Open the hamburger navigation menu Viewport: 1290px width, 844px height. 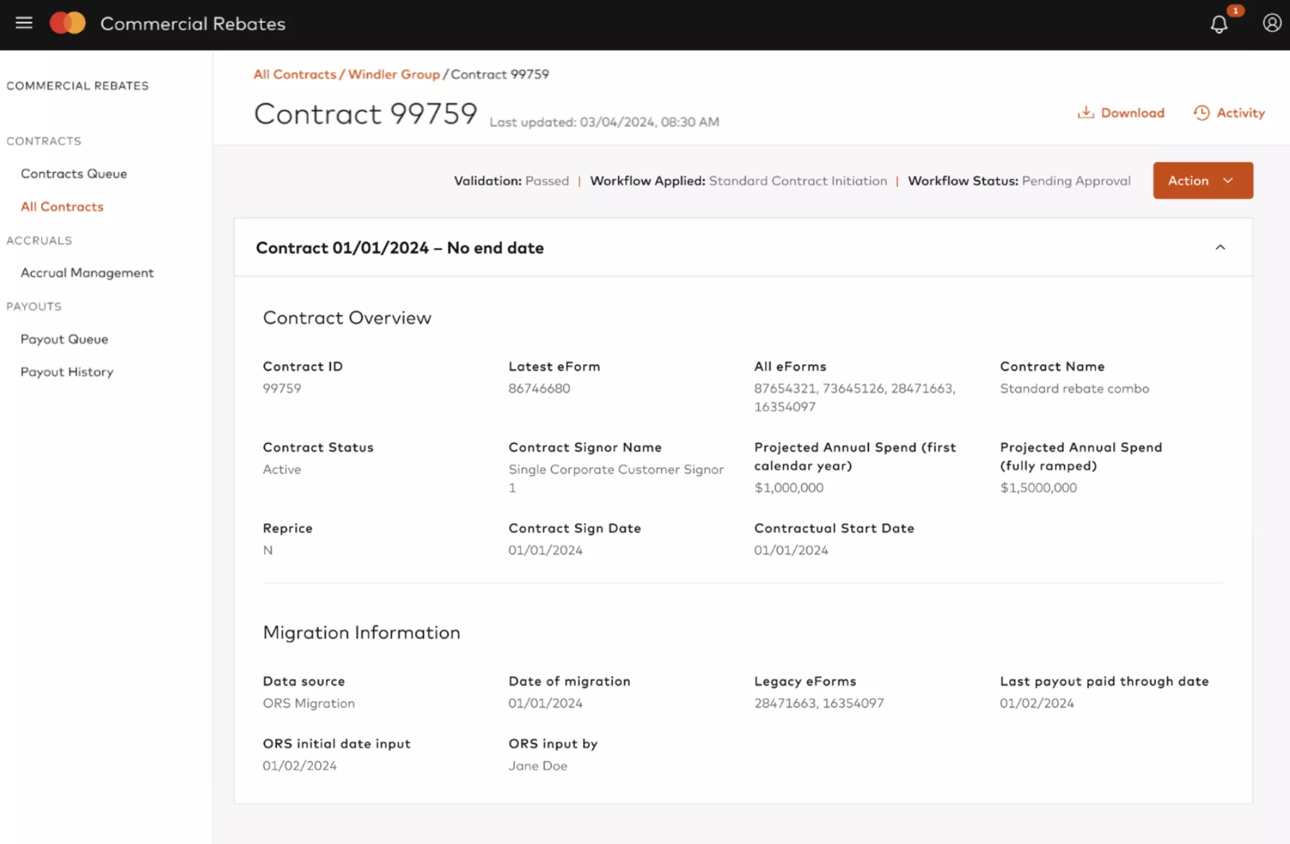click(x=24, y=23)
